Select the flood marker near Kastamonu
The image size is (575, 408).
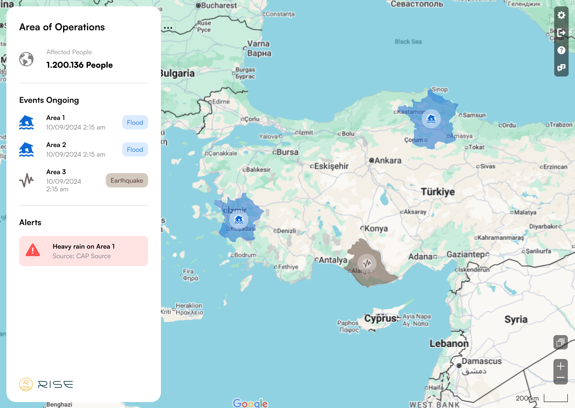click(x=431, y=119)
